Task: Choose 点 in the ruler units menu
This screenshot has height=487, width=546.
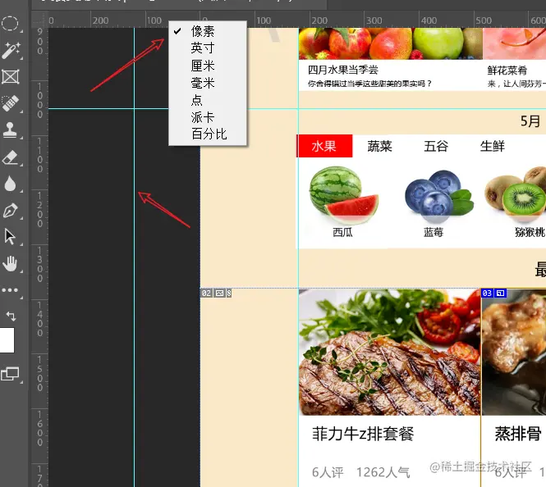Action: coord(208,100)
